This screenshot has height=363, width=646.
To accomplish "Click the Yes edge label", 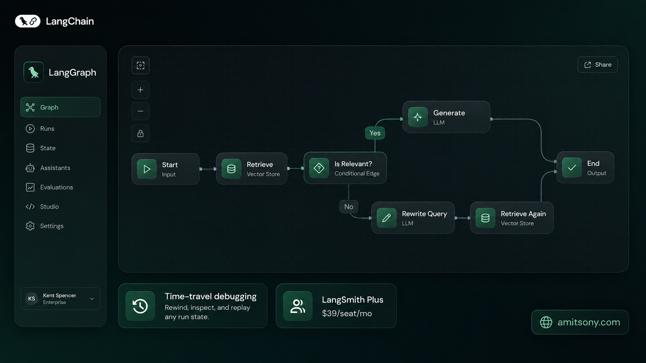I will pos(375,133).
